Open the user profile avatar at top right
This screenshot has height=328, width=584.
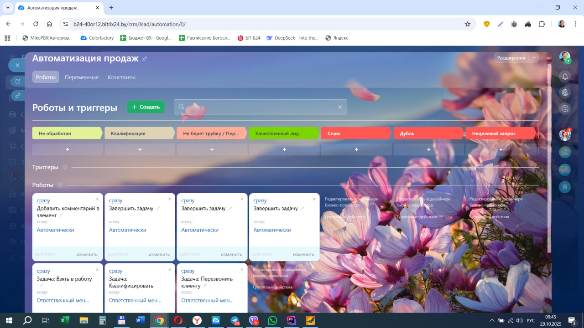point(565,57)
